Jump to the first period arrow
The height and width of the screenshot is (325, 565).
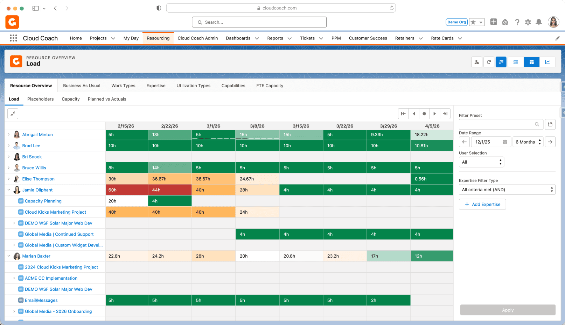403,113
